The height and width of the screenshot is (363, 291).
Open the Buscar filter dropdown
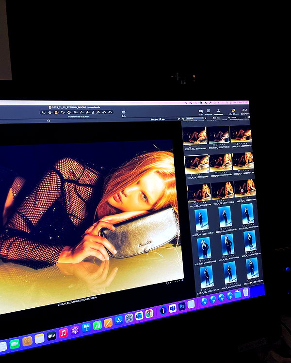click(x=239, y=118)
